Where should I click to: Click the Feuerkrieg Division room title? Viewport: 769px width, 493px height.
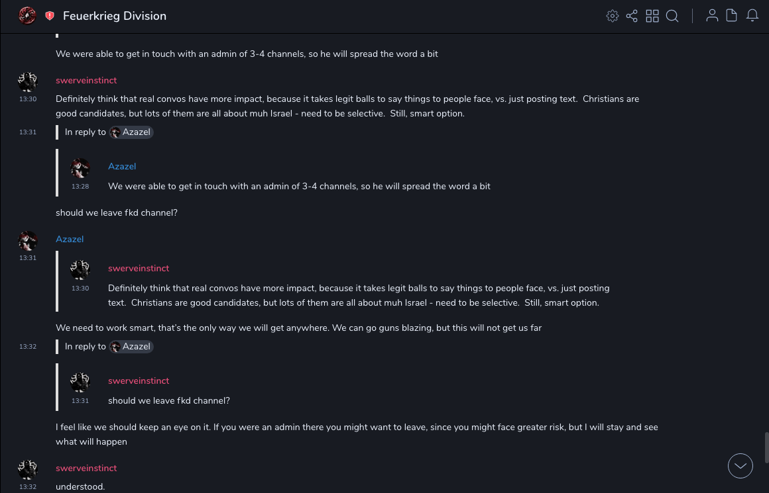pyautogui.click(x=115, y=16)
